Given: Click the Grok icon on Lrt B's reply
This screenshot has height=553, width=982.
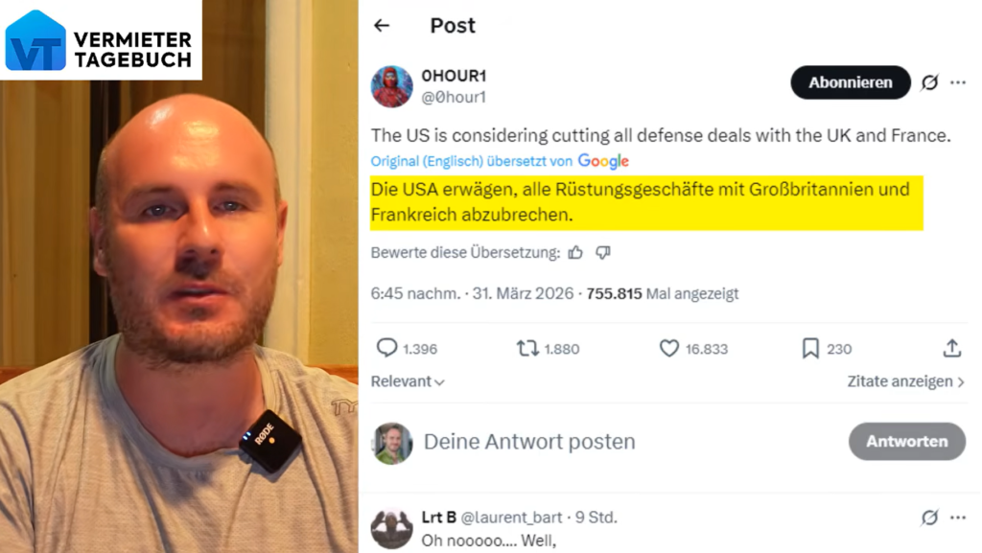Looking at the screenshot, I should point(929,518).
